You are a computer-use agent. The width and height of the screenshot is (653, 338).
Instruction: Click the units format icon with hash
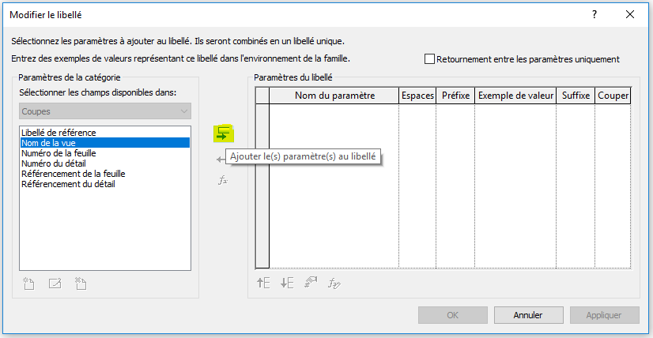[x=311, y=283]
